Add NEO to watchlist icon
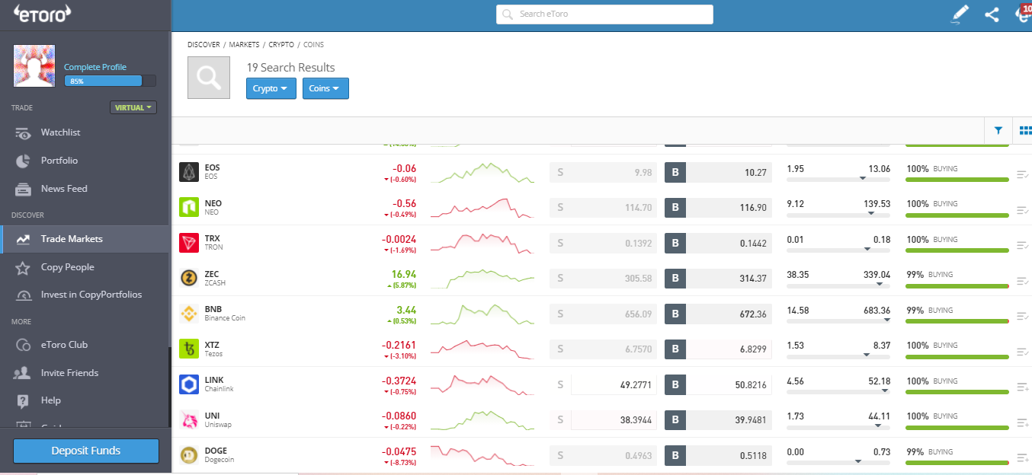This screenshot has width=1032, height=475. (x=1023, y=210)
